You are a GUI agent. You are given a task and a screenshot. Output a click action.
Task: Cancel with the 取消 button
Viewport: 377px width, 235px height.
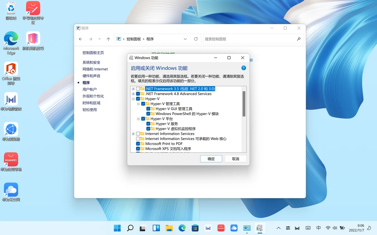pyautogui.click(x=236, y=159)
